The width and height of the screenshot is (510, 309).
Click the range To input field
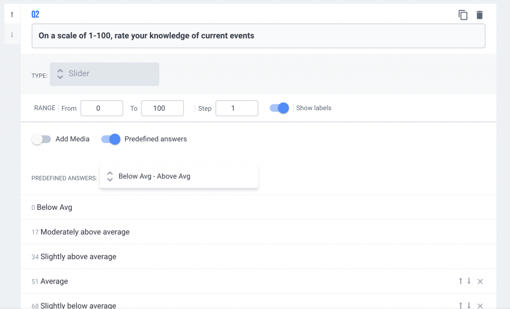point(162,108)
